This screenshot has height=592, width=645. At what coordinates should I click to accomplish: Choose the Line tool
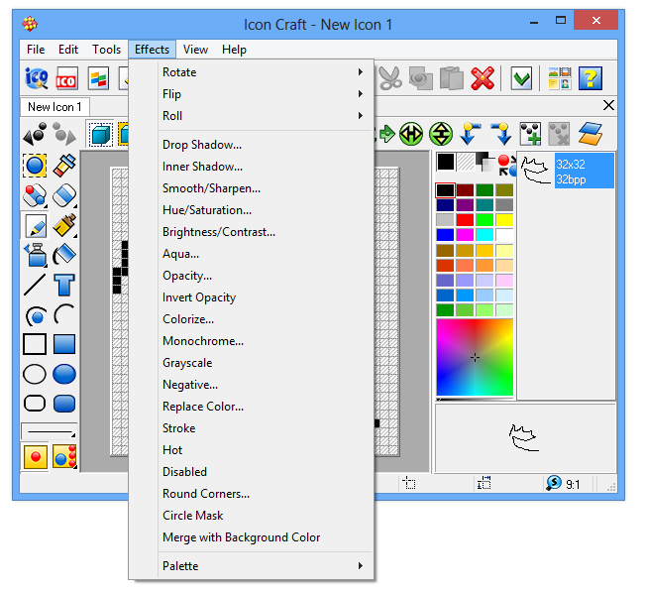(x=35, y=285)
